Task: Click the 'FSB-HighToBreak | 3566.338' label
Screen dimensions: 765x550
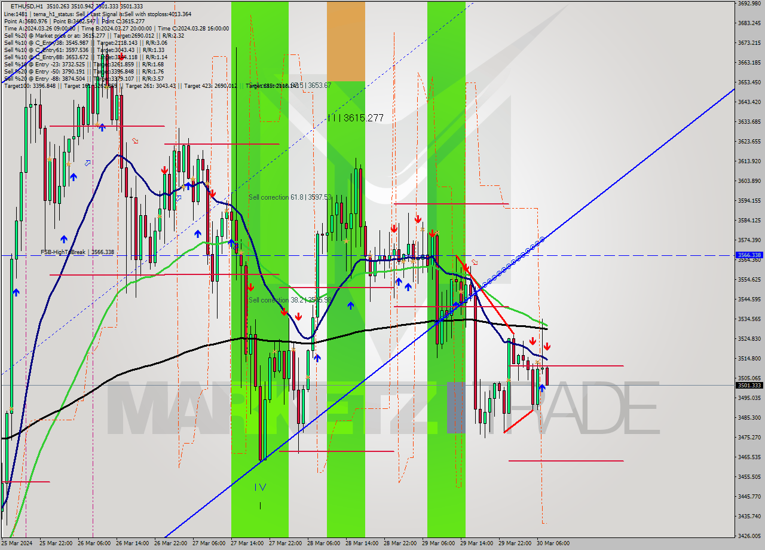Action: [x=77, y=252]
